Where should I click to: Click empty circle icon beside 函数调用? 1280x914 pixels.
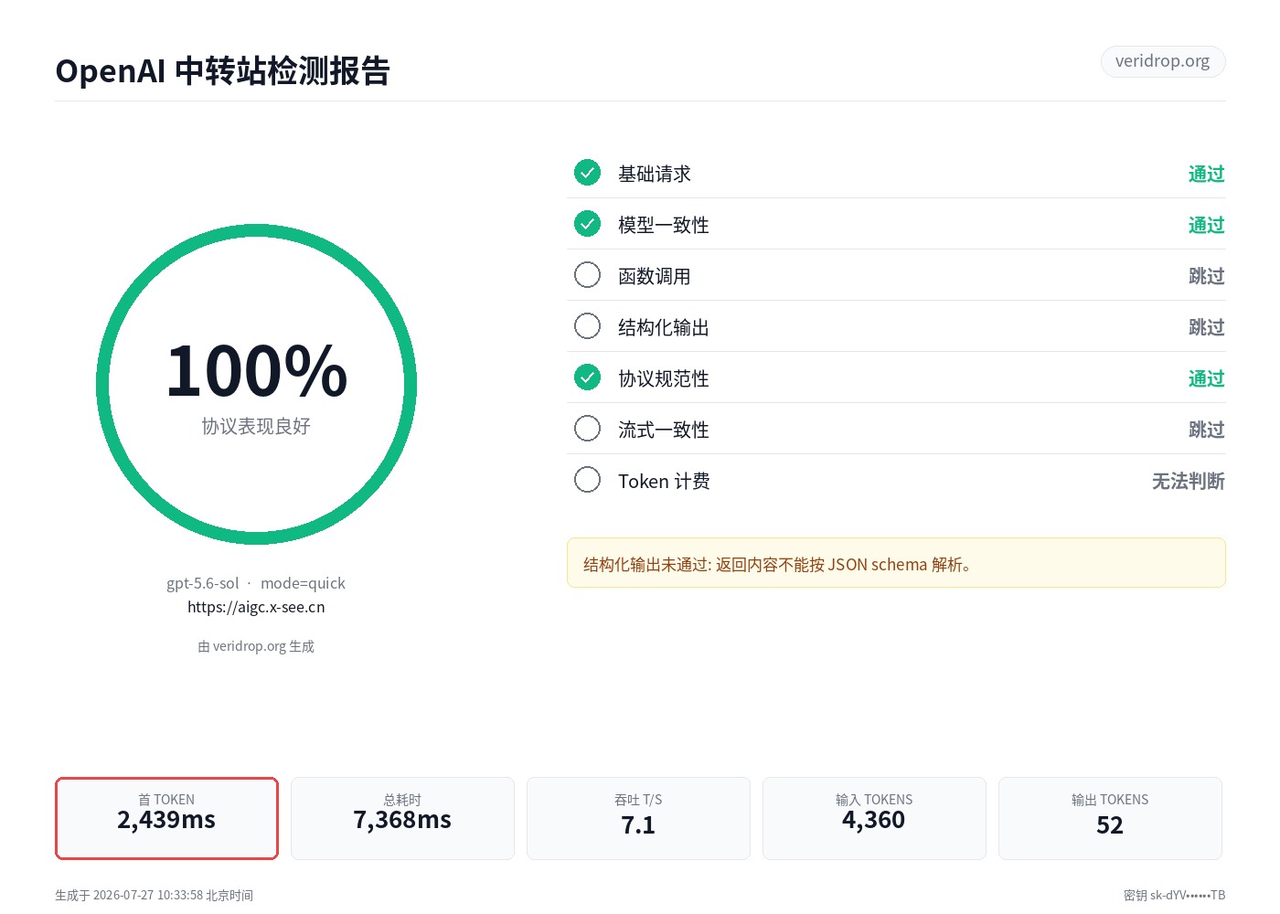click(587, 274)
